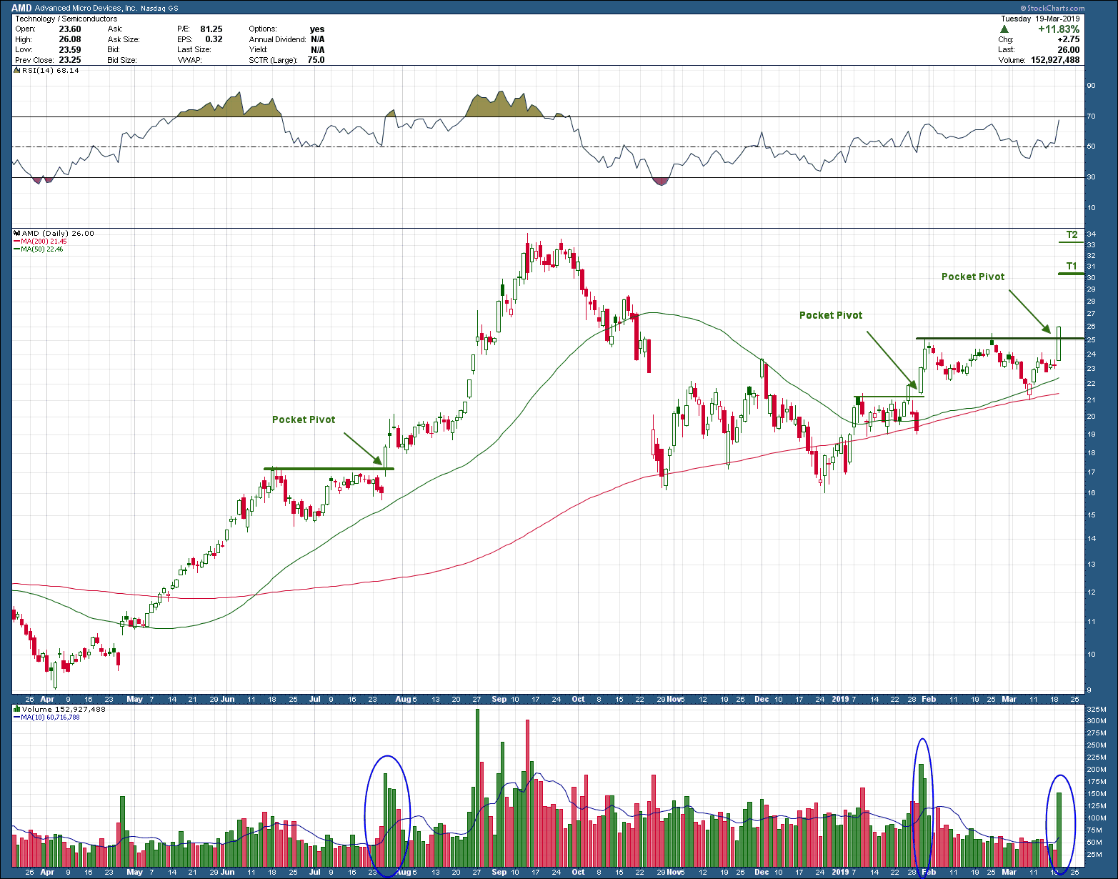Click the Last price value 26.00
Image resolution: width=1118 pixels, height=879 pixels.
1069,50
